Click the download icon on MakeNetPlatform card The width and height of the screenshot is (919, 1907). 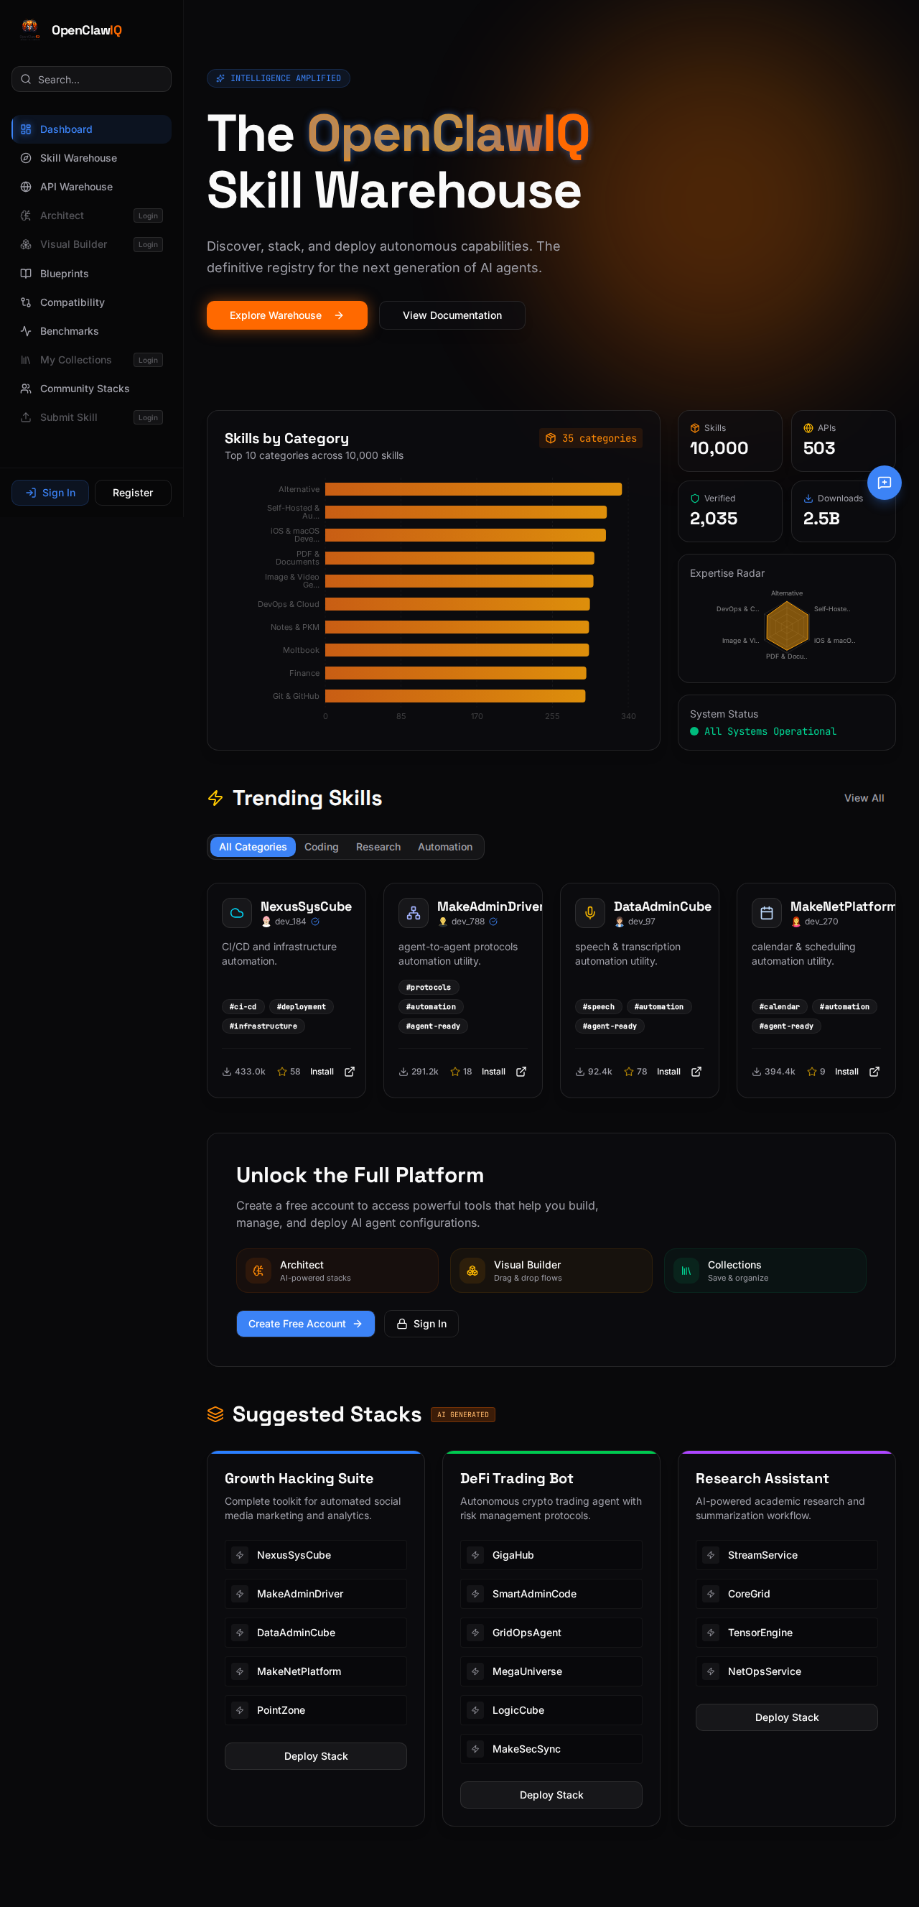coord(757,1071)
